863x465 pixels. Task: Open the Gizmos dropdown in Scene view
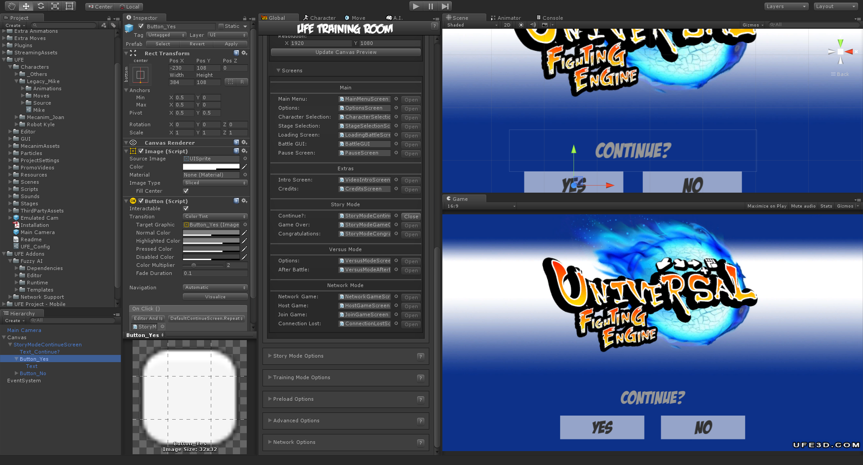click(753, 25)
